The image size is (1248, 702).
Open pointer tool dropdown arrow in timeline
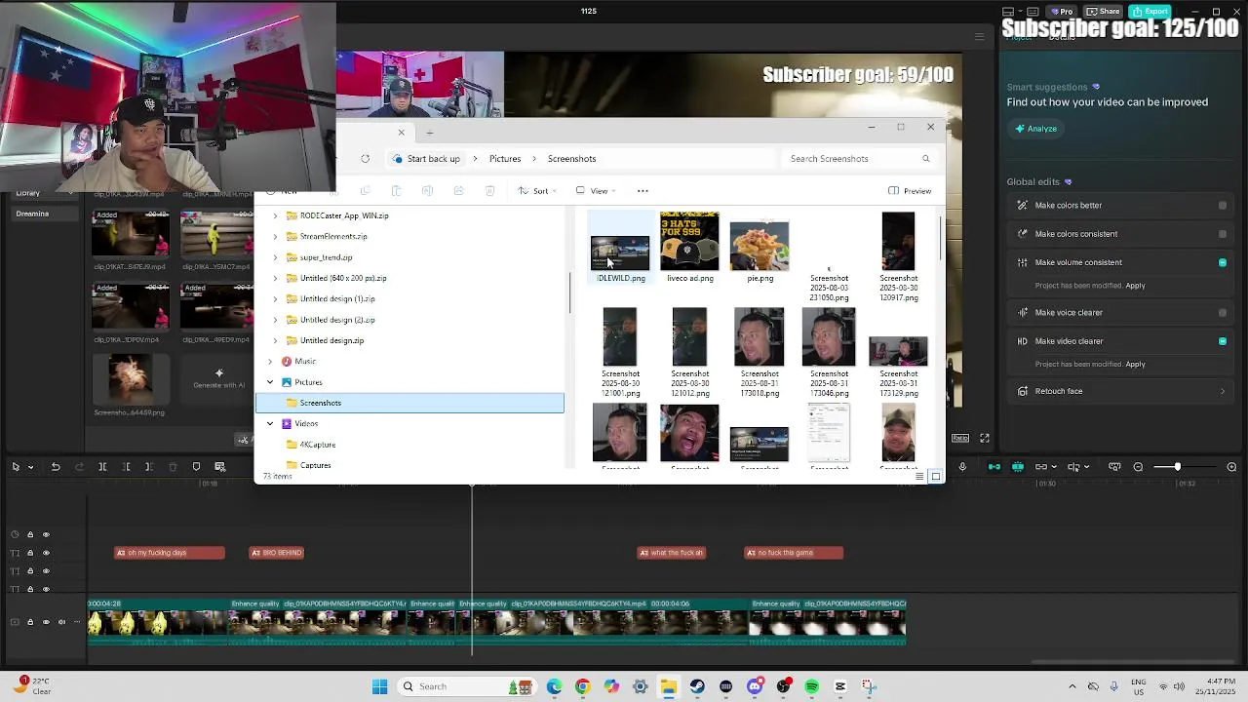(x=30, y=467)
